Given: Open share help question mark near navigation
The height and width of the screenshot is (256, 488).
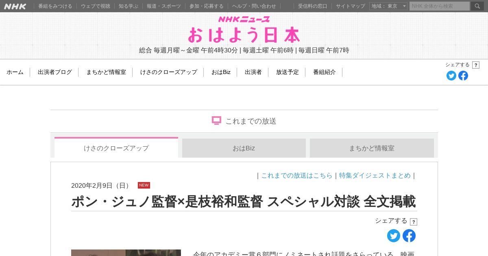Looking at the screenshot, I should (476, 65).
